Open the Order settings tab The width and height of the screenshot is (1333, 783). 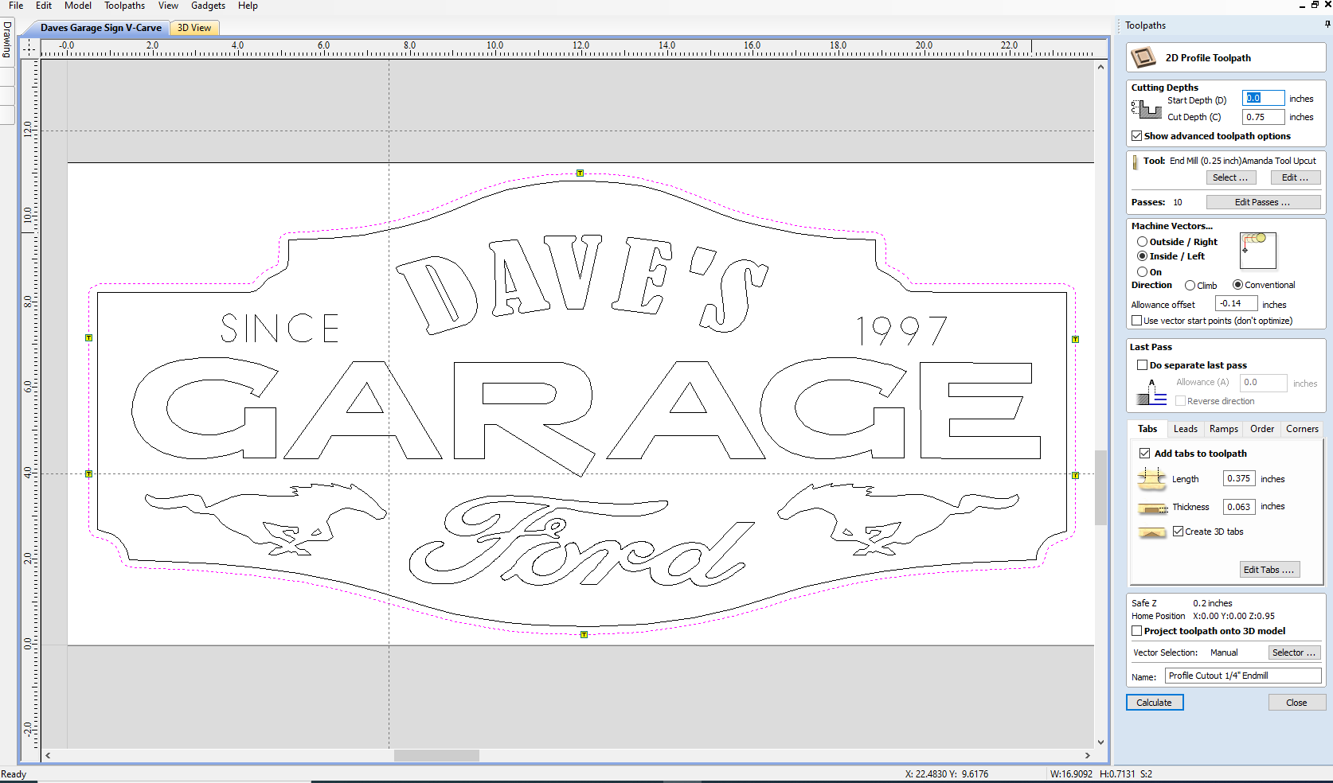[1262, 429]
